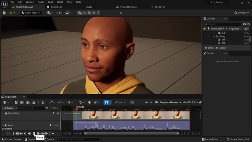Collapse the Playg folder in Outliner
252x142 pixels.
click(x=214, y=36)
